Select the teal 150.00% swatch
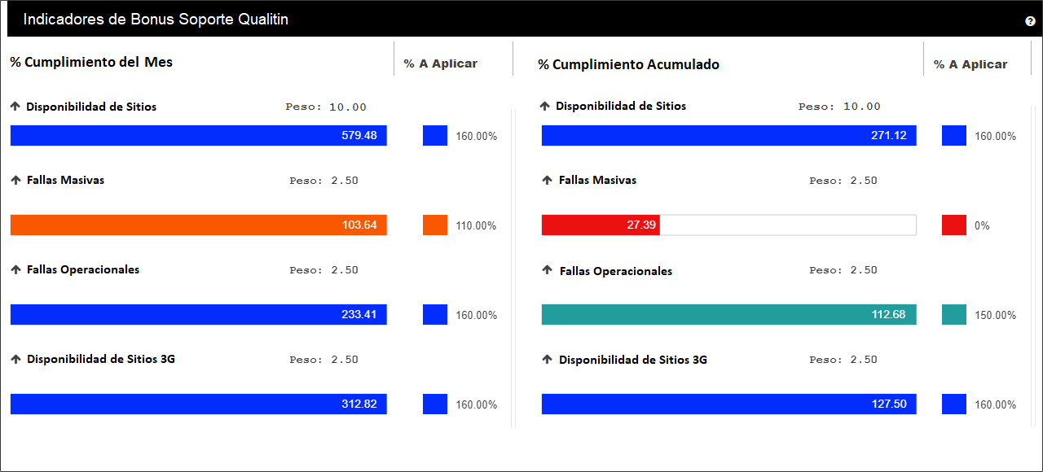This screenshot has height=472, width=1043. coord(954,315)
